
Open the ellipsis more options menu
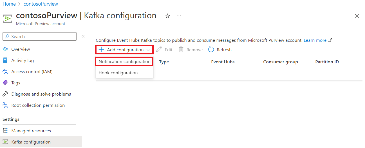(x=179, y=16)
